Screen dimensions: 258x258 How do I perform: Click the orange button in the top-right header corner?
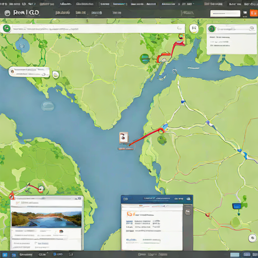coord(253,13)
